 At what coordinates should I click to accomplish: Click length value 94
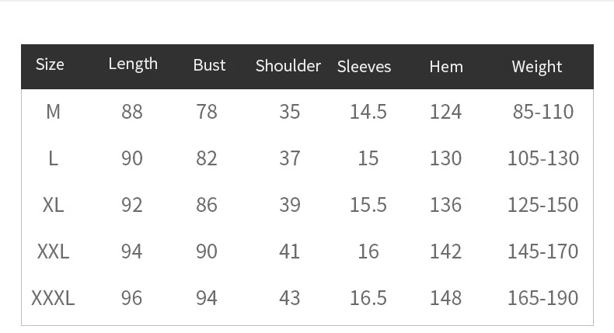click(x=132, y=251)
